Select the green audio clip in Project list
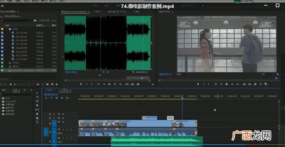Image resolution: width=285 pixels, height=147 pixels. (28, 70)
